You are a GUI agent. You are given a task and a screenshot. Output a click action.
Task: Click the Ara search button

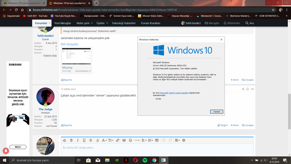pyautogui.click(x=250, y=23)
